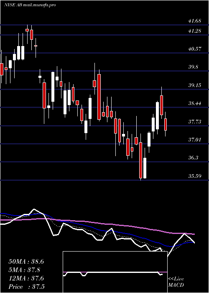Select the 39.15 price level label
The height and width of the screenshot is (293, 209).
tap(194, 85)
